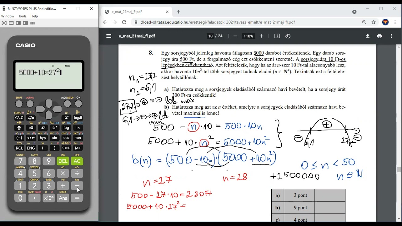Click the fit to page button
The image size is (402, 226).
click(277, 36)
